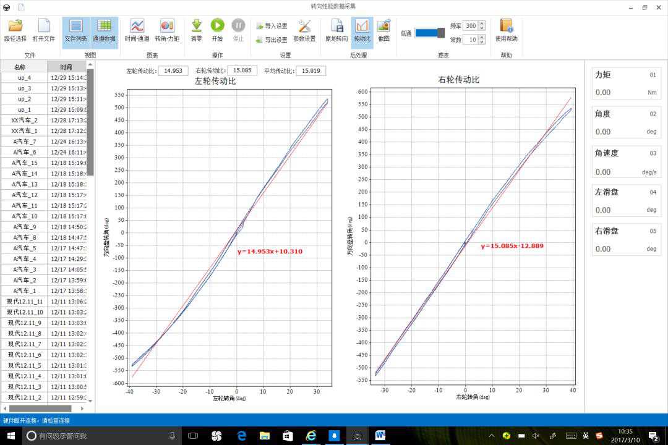Decrease the 常数 value with down arrow
The height and width of the screenshot is (445, 668).
click(x=482, y=42)
